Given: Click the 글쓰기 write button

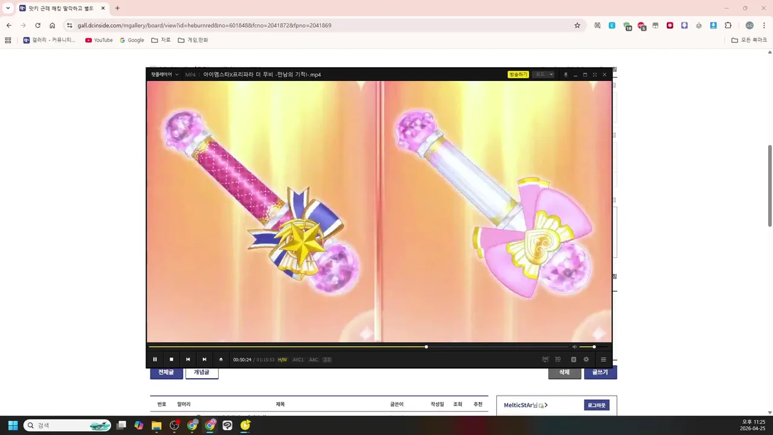Looking at the screenshot, I should 600,372.
